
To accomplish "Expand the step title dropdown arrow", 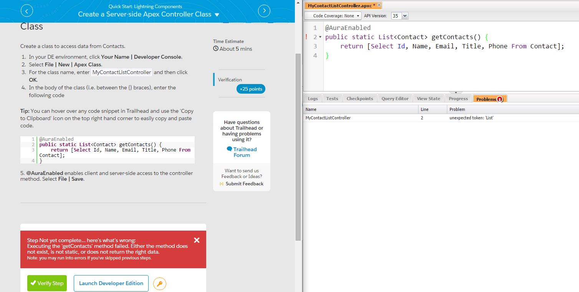I will [217, 15].
